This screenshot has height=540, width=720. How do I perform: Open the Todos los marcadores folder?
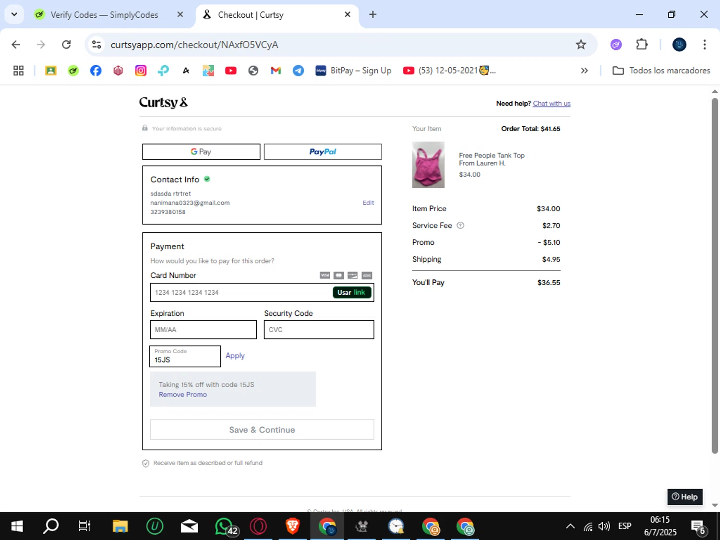pos(661,71)
